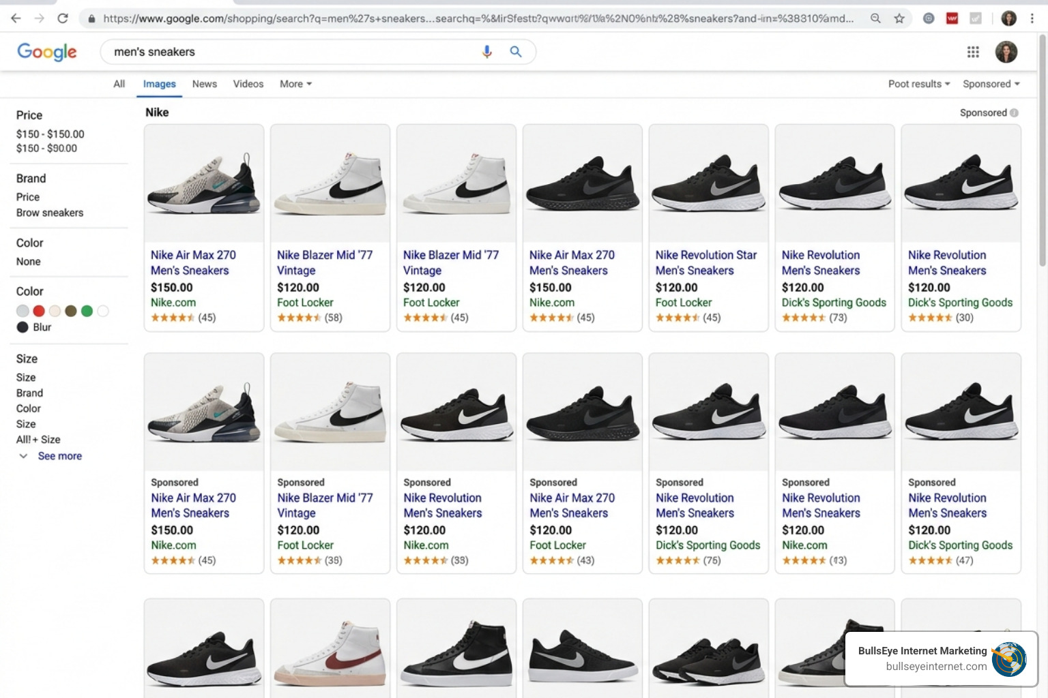
Task: Switch to the Images tab
Action: 160,84
